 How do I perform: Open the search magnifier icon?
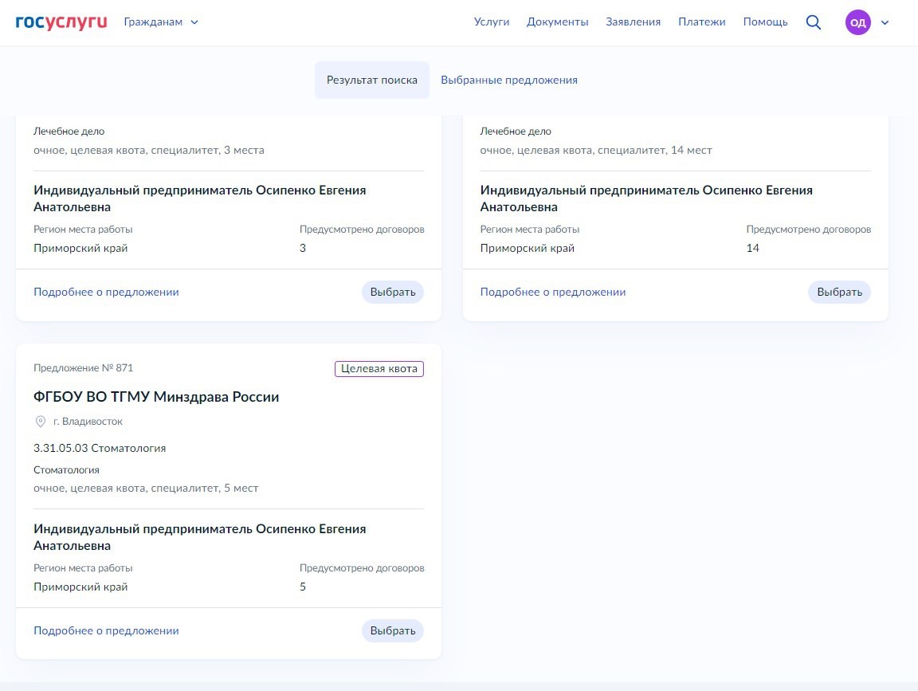tap(813, 22)
